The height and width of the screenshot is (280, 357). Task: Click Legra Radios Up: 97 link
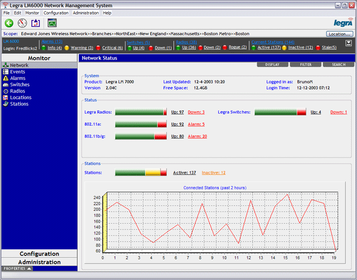(177, 112)
